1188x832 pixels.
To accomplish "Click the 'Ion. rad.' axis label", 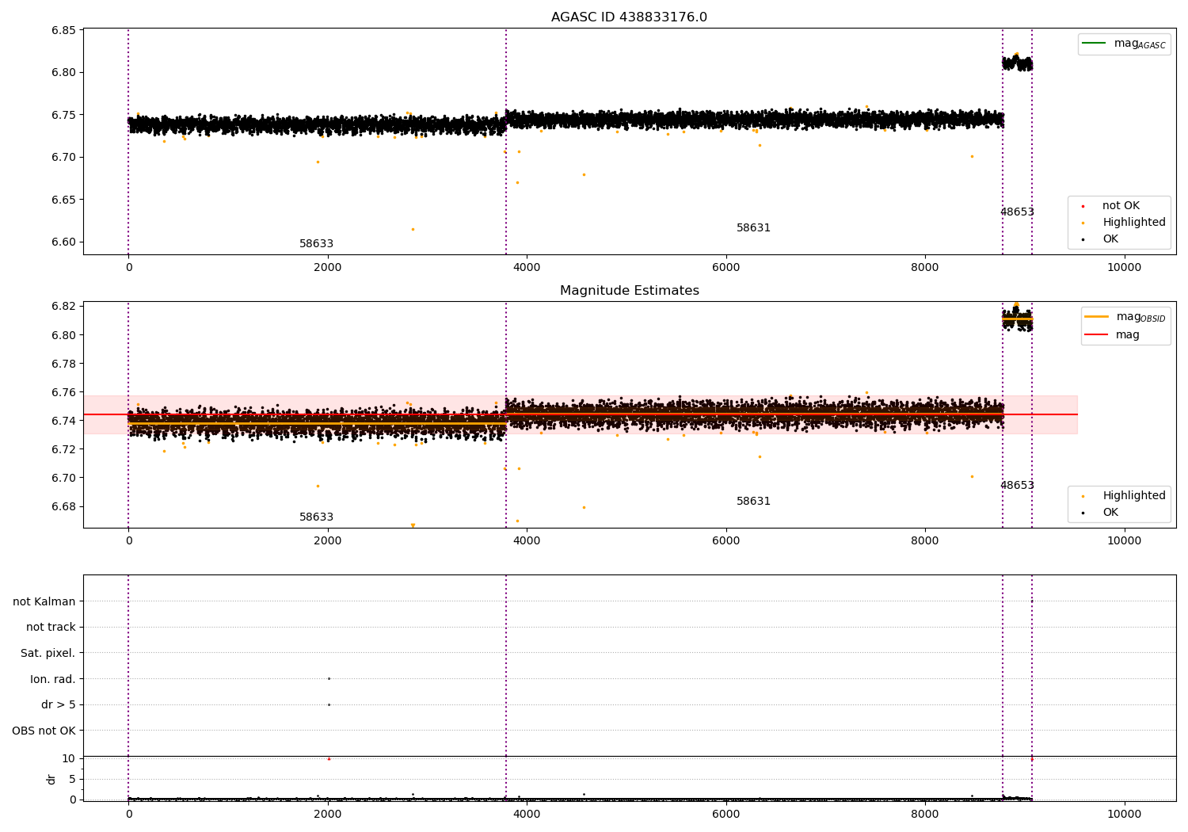I will pyautogui.click(x=53, y=679).
